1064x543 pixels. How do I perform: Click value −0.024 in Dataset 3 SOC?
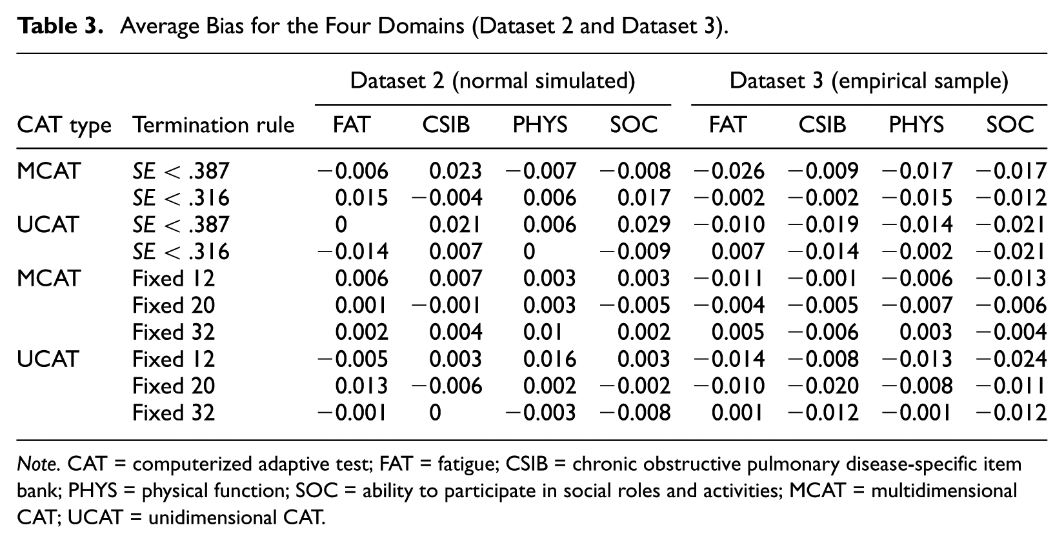tap(1011, 359)
